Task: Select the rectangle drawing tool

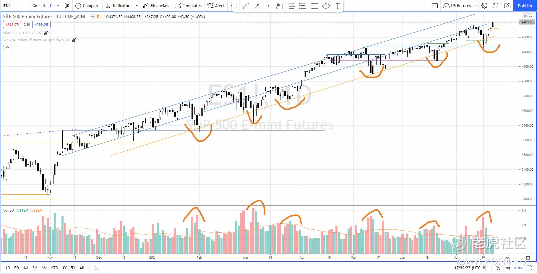Action: [x=314, y=6]
